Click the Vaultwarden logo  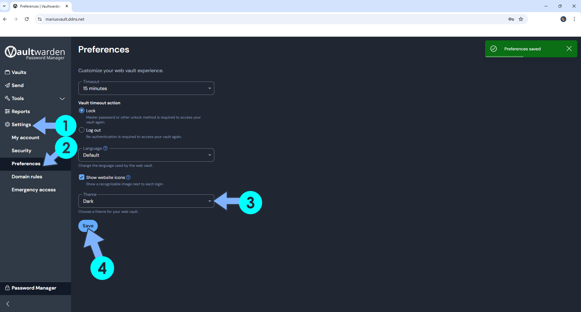pos(35,53)
